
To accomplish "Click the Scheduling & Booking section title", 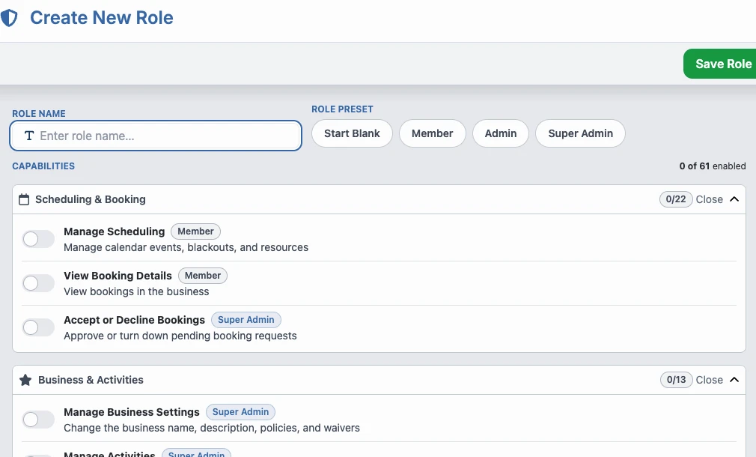I will click(90, 199).
